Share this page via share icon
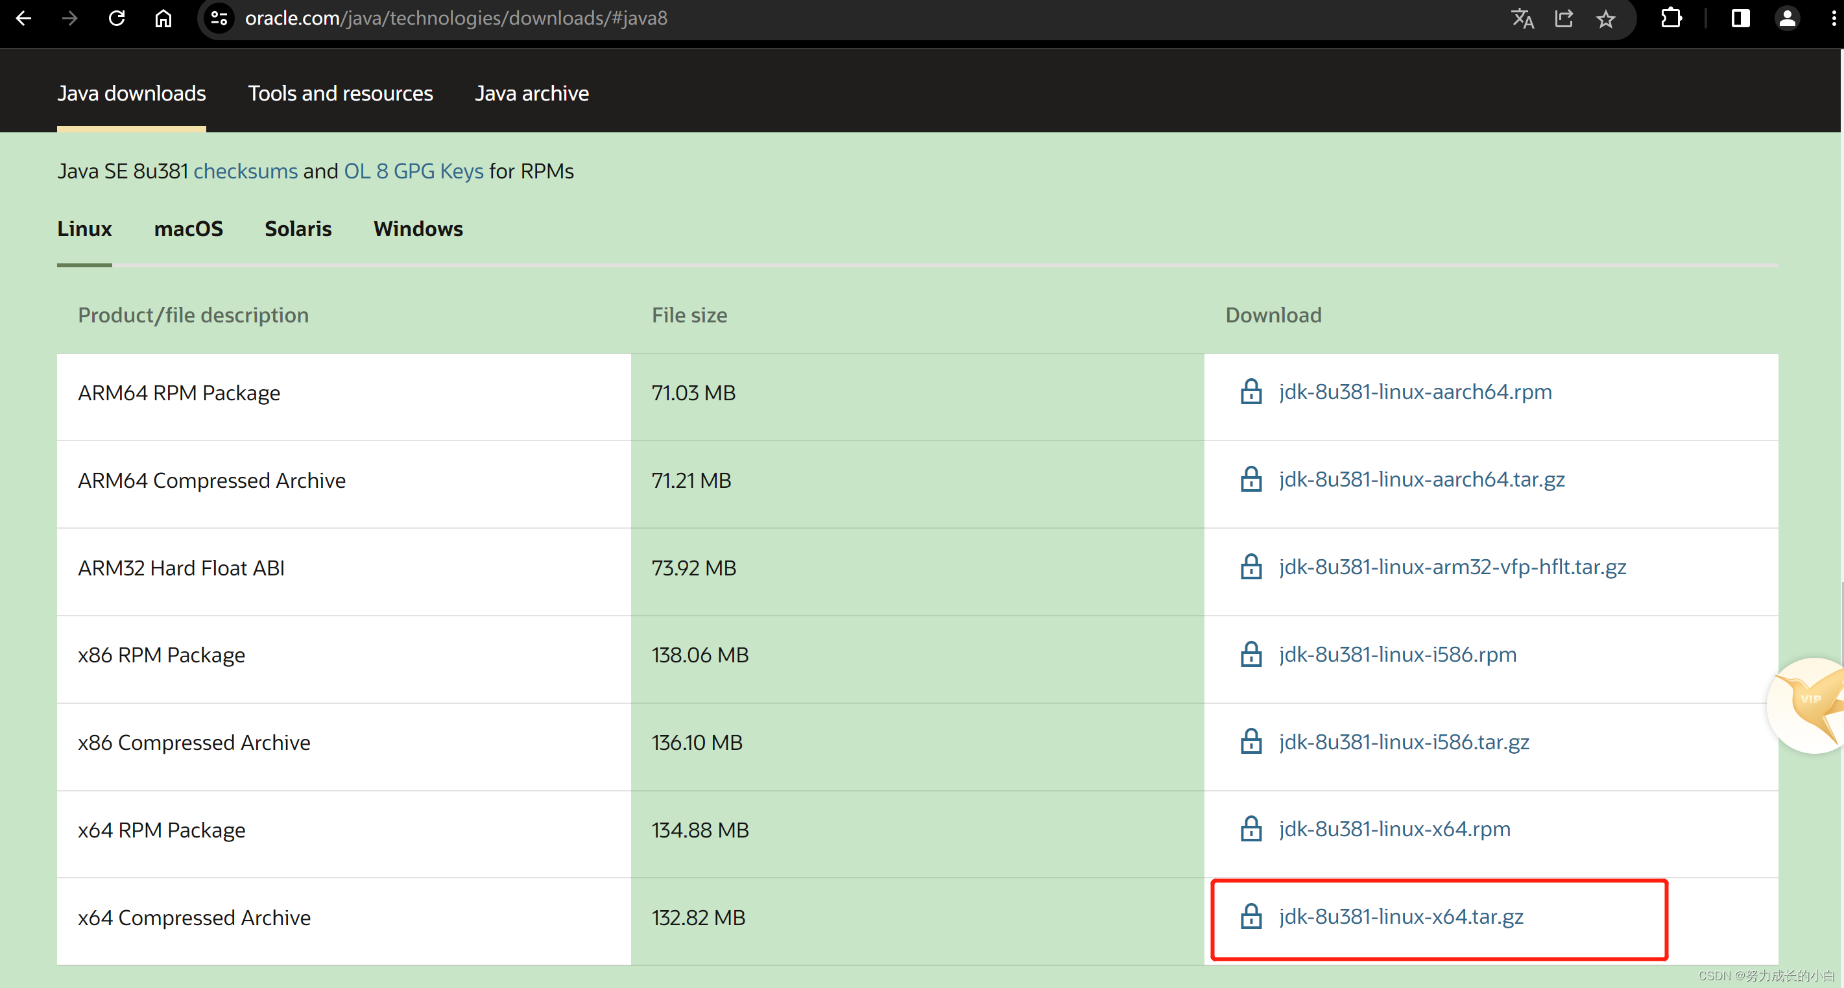 tap(1564, 19)
